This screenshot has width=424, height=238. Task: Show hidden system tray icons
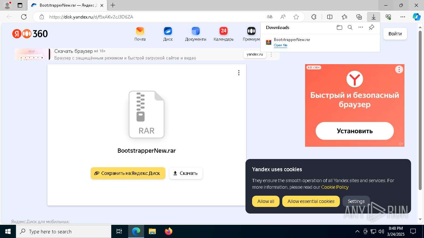point(357,231)
